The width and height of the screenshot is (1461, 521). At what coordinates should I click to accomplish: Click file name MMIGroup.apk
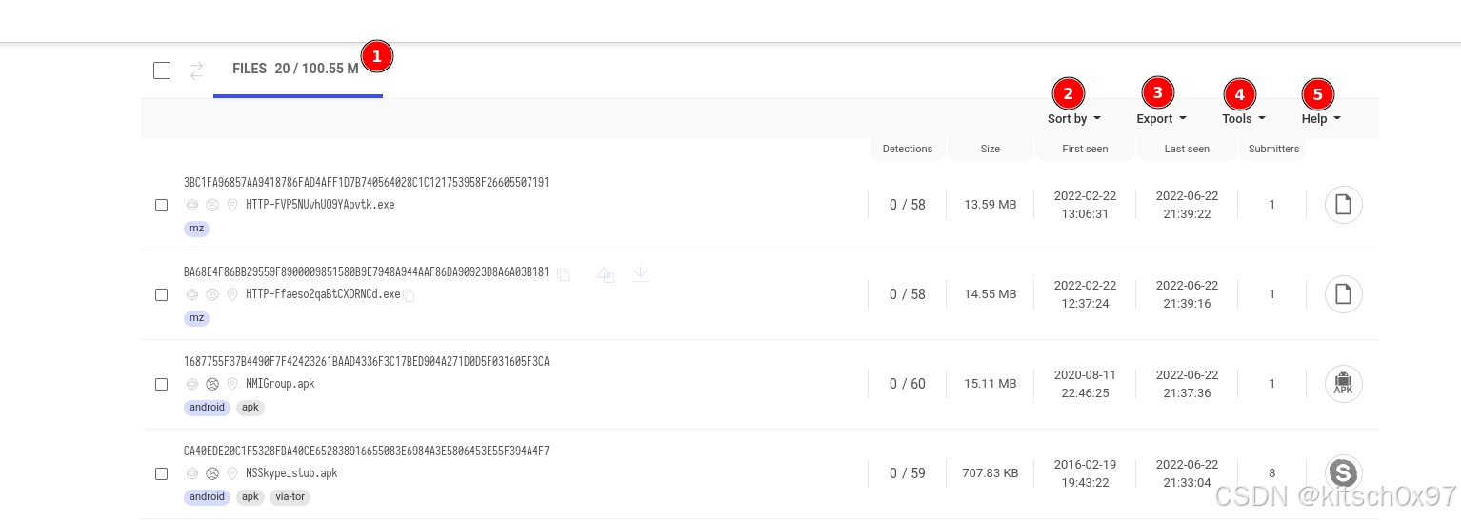click(x=280, y=384)
